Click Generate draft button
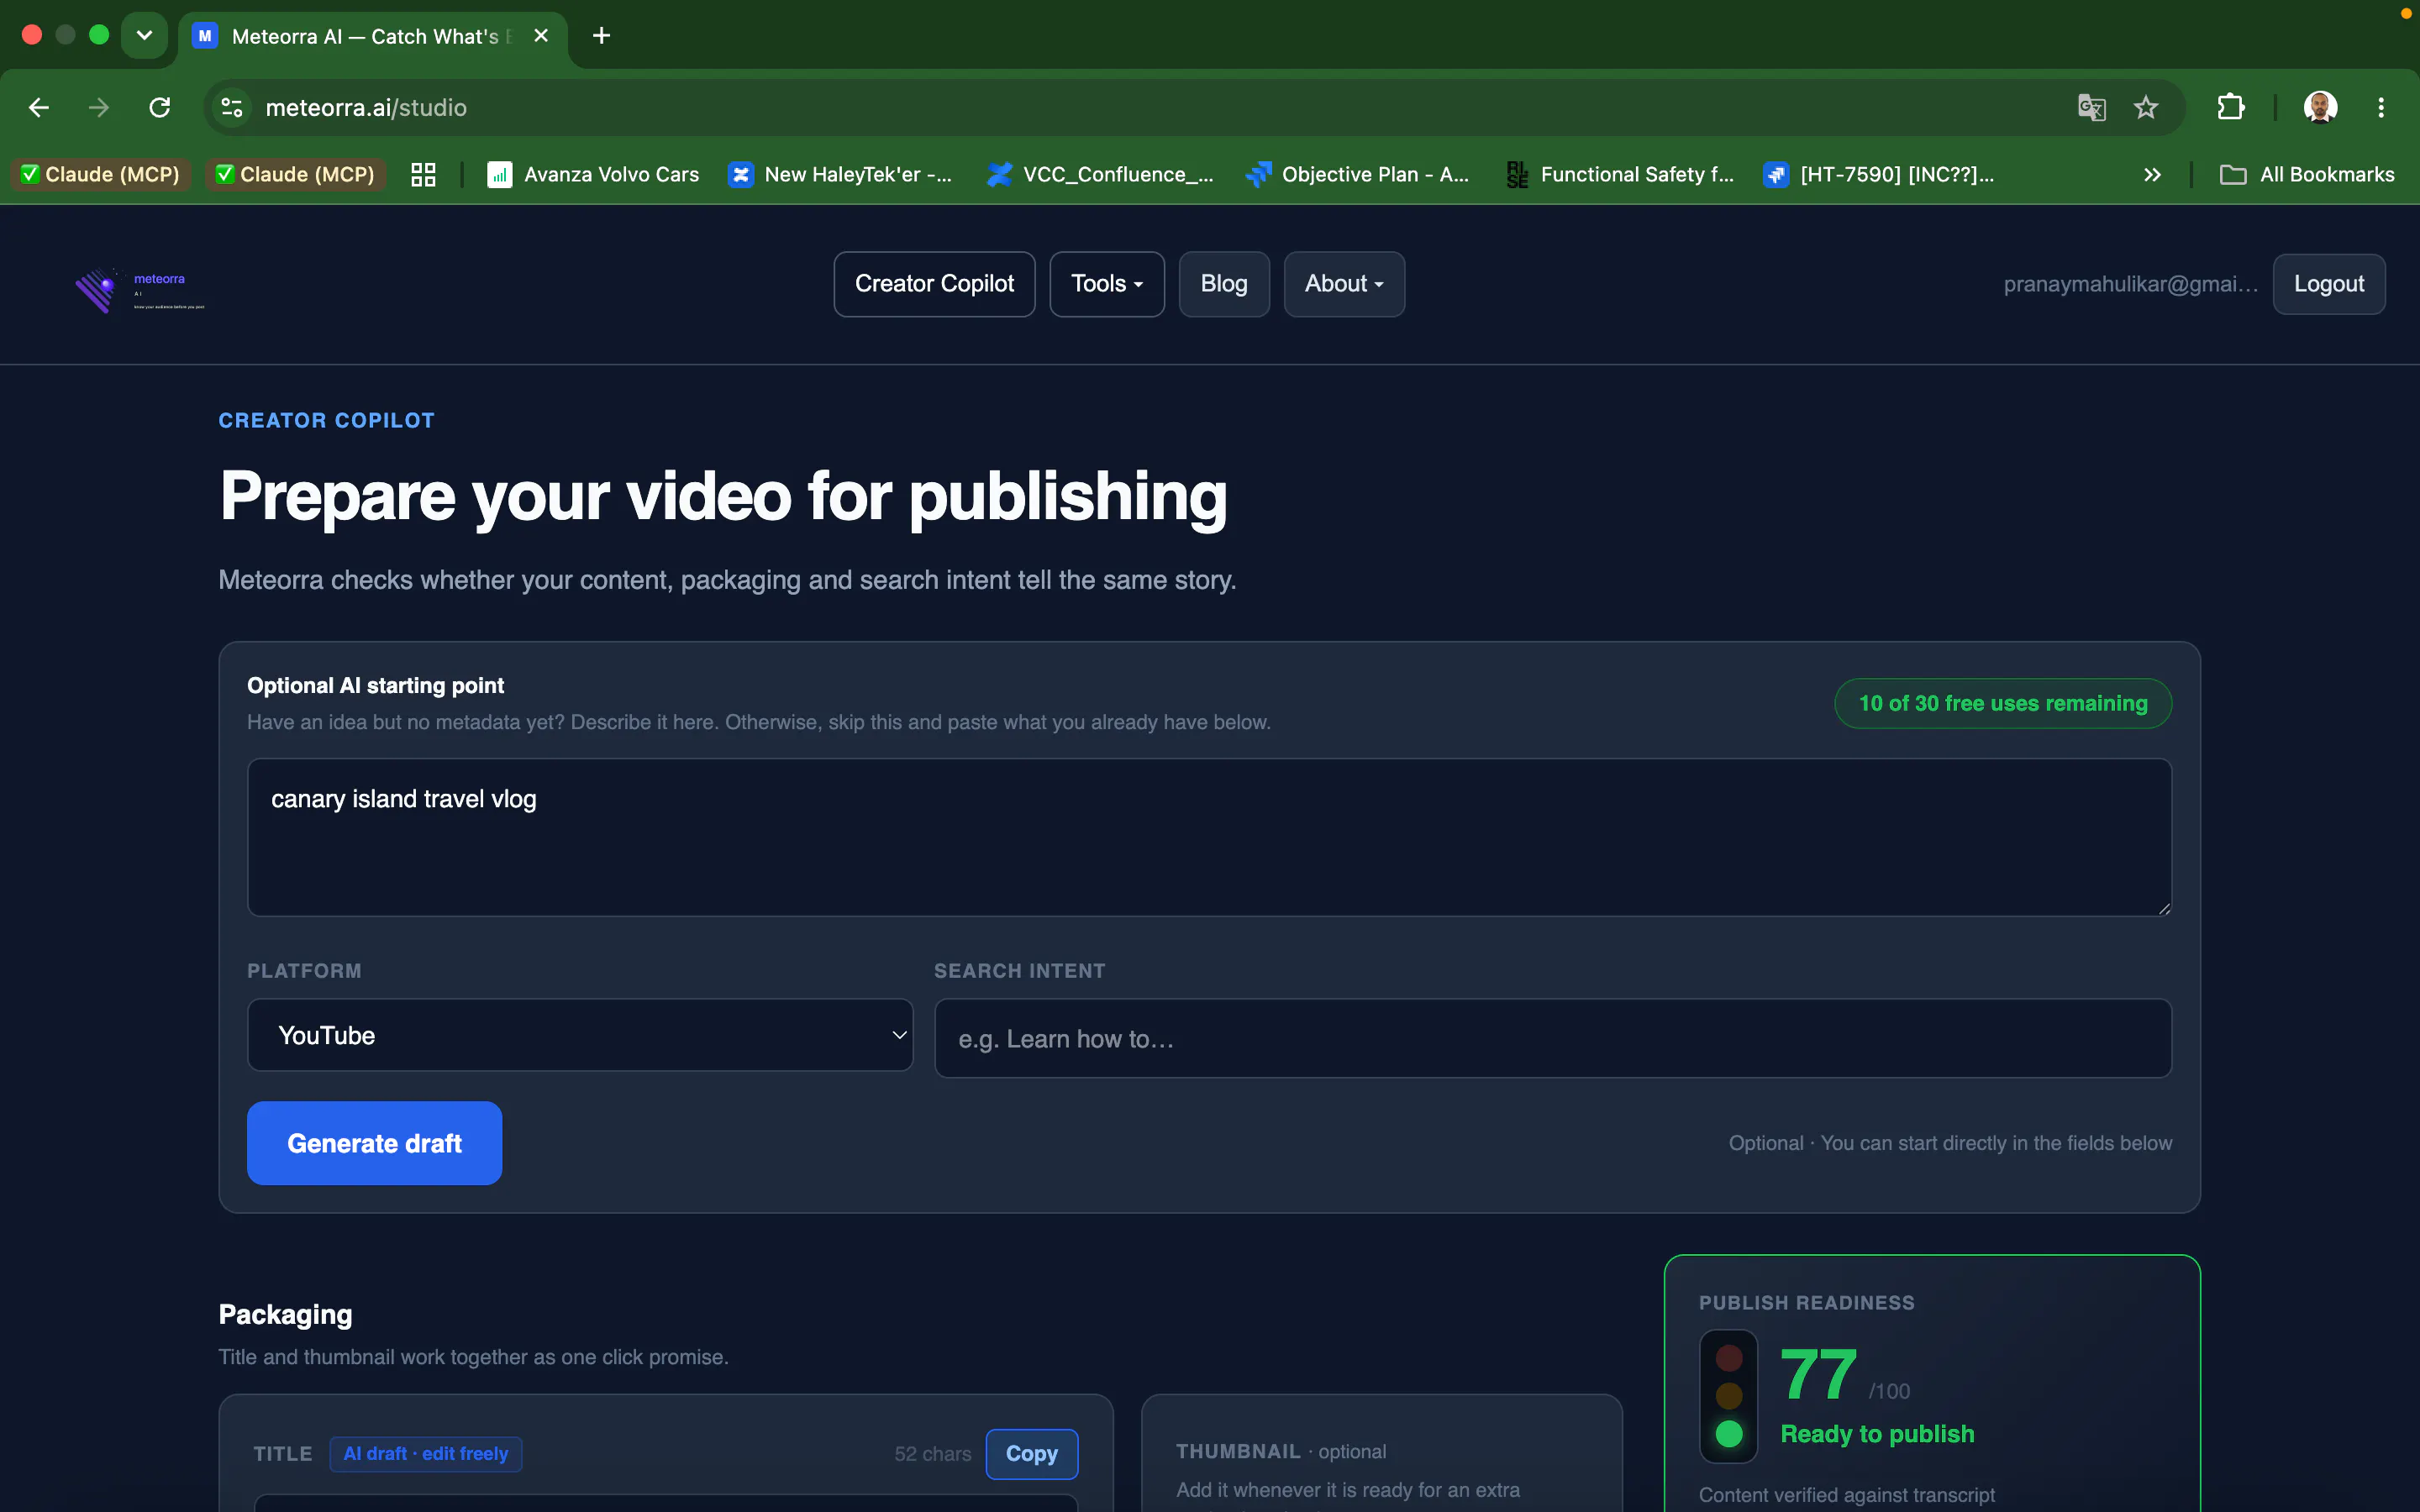Viewport: 2420px width, 1512px height. click(374, 1143)
